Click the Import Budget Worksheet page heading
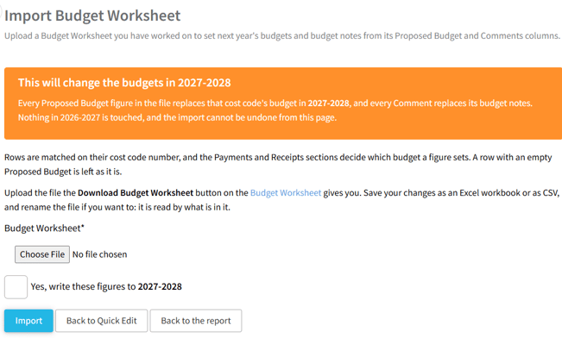 pyautogui.click(x=92, y=16)
